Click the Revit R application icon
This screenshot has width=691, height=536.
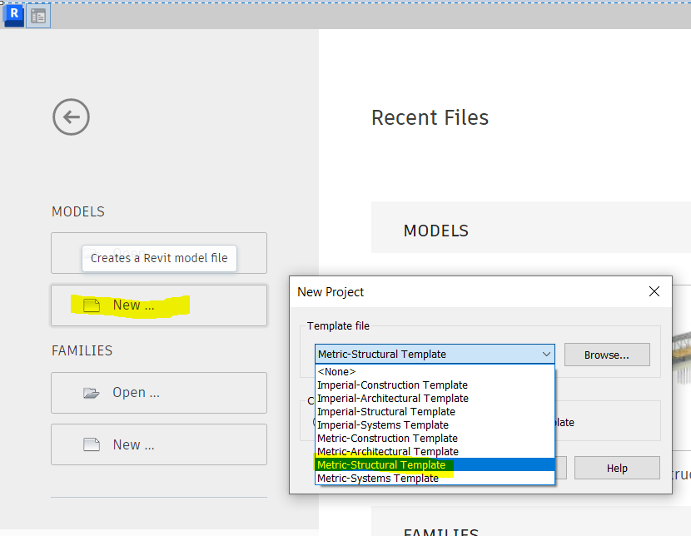[x=14, y=14]
